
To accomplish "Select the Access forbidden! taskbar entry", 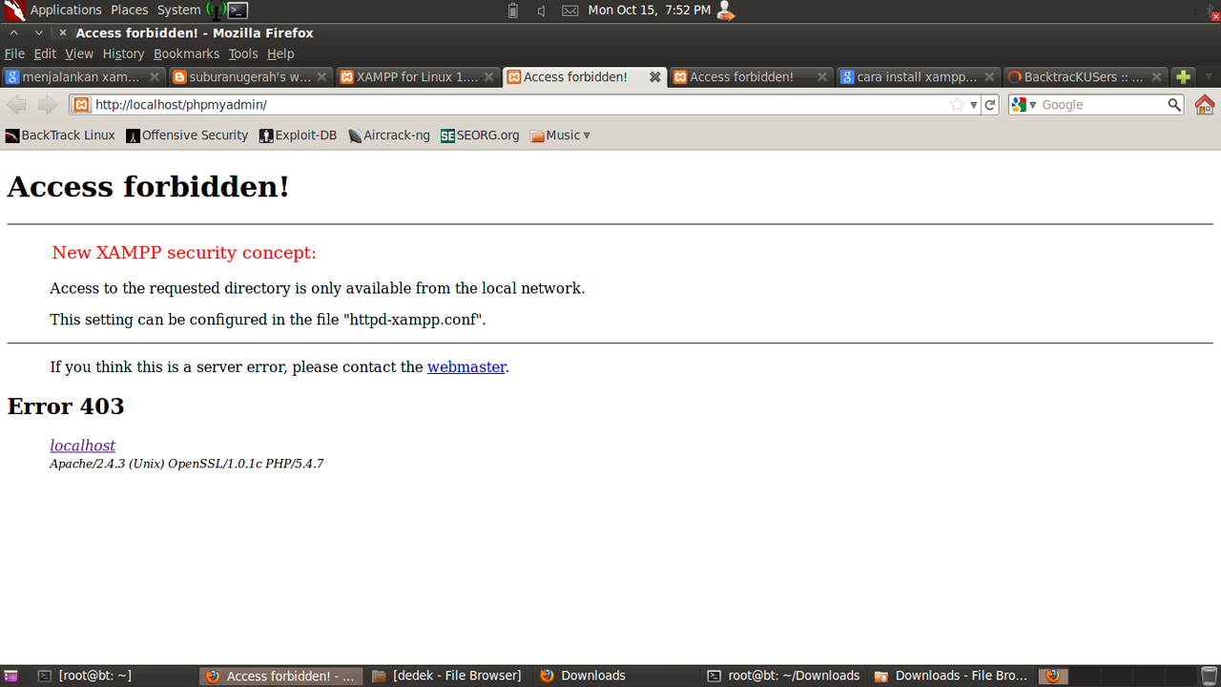I will click(x=280, y=676).
